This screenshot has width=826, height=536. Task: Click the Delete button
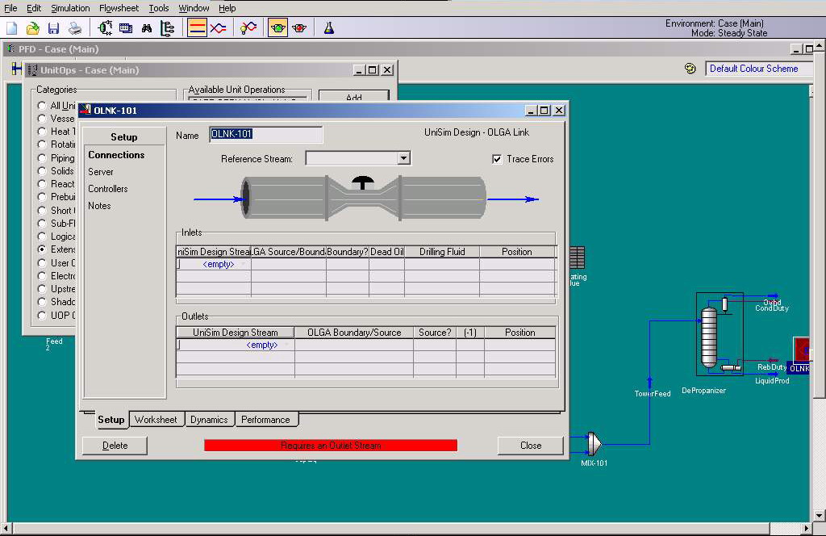(115, 446)
